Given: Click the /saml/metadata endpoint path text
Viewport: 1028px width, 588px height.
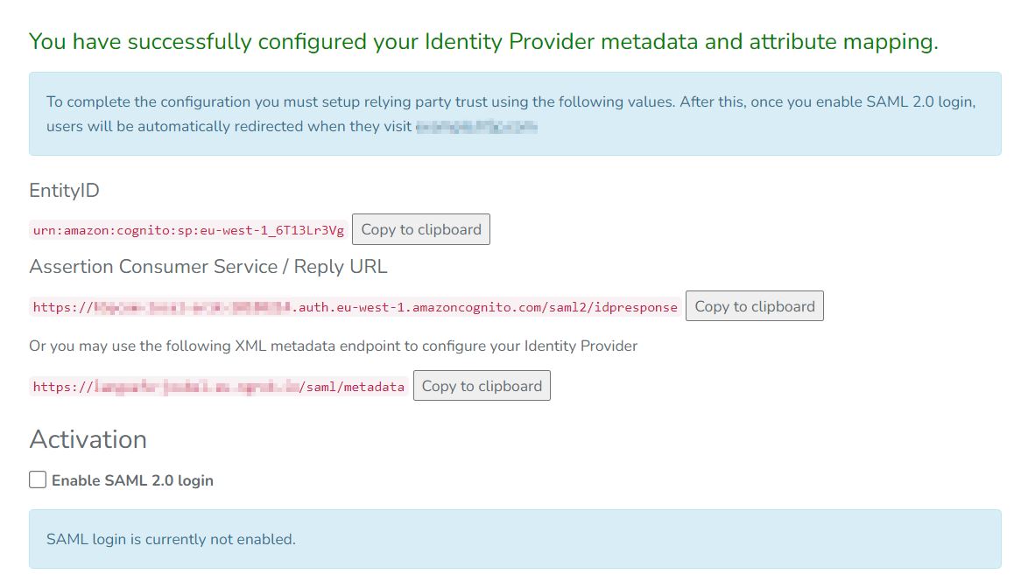Looking at the screenshot, I should [352, 387].
